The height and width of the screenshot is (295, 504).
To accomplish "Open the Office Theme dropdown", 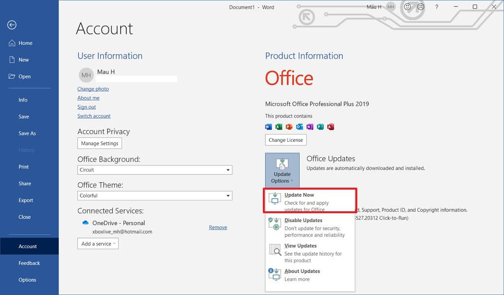I will point(155,196).
